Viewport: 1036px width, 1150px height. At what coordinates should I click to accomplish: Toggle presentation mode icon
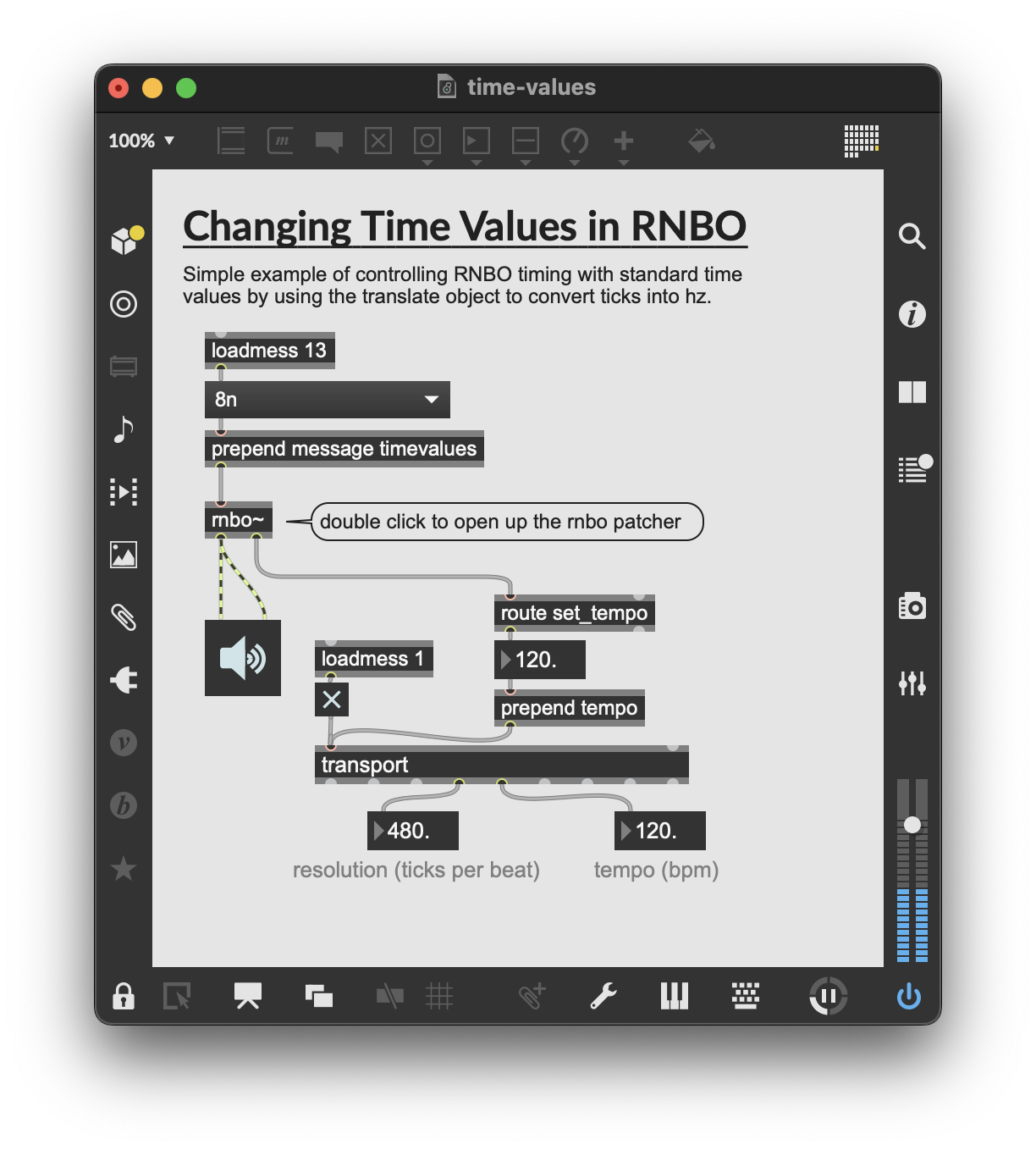248,996
